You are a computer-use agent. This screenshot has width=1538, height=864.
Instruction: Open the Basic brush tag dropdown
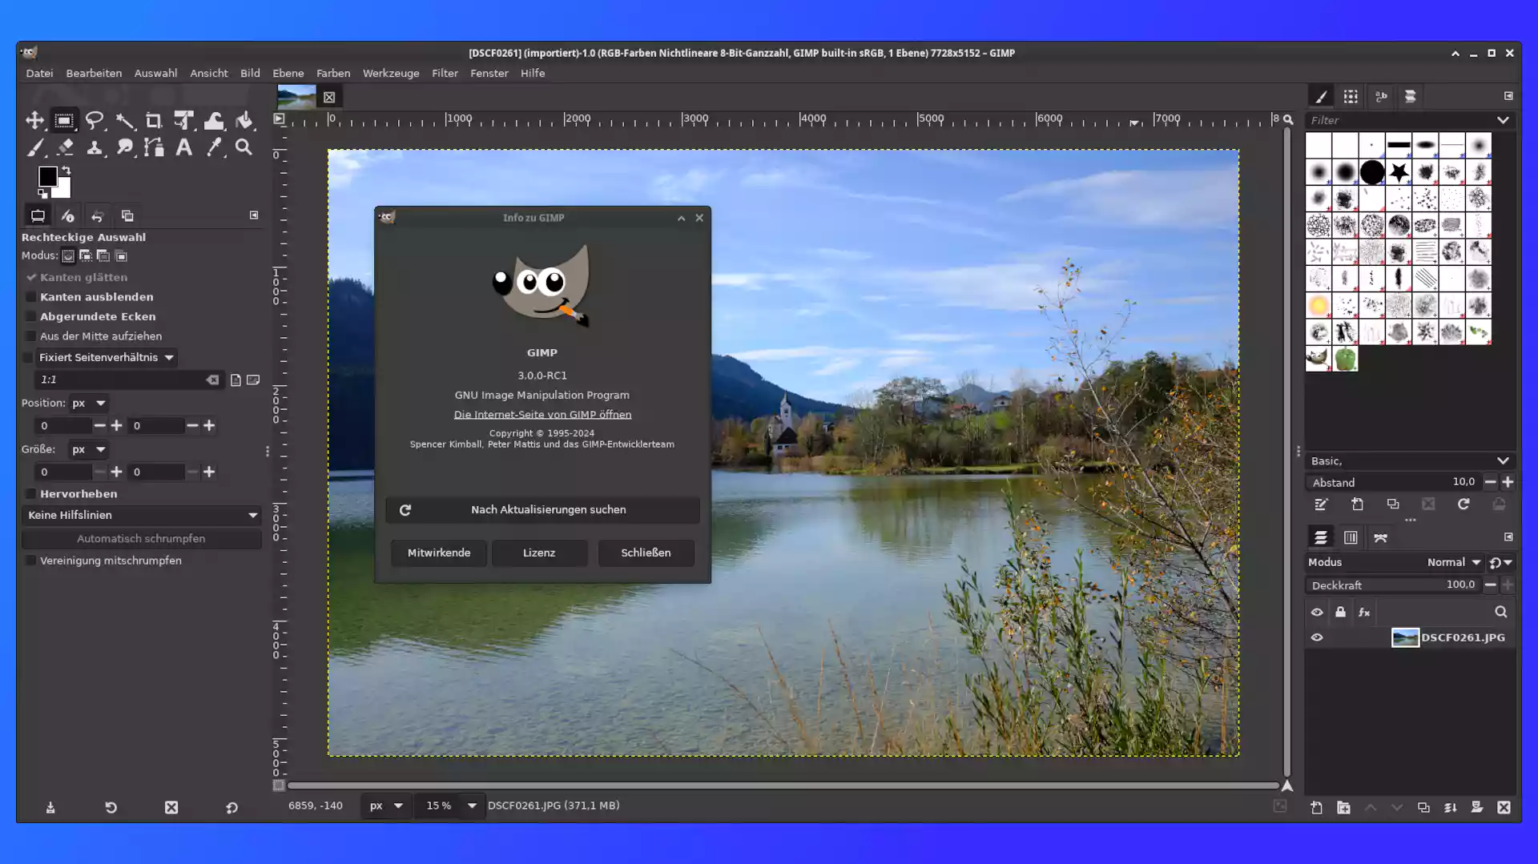[x=1503, y=461]
